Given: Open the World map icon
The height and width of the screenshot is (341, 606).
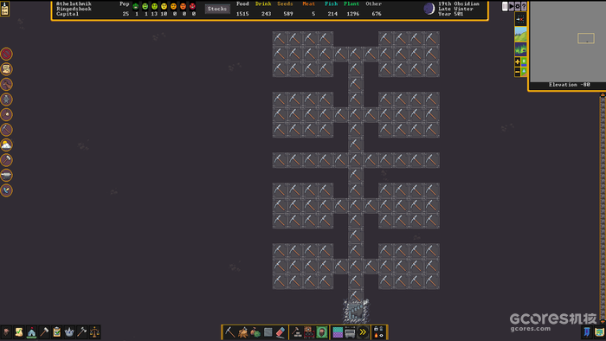Looking at the screenshot, I should (599, 332).
